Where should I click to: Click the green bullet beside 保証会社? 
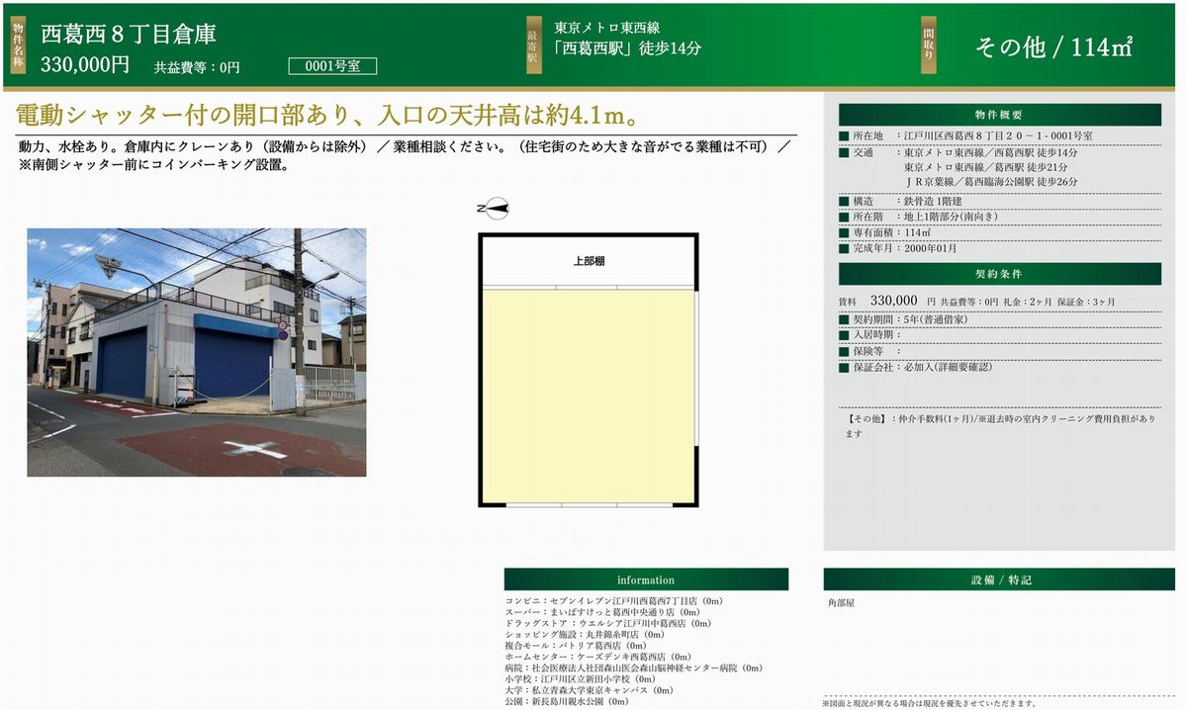pos(844,367)
